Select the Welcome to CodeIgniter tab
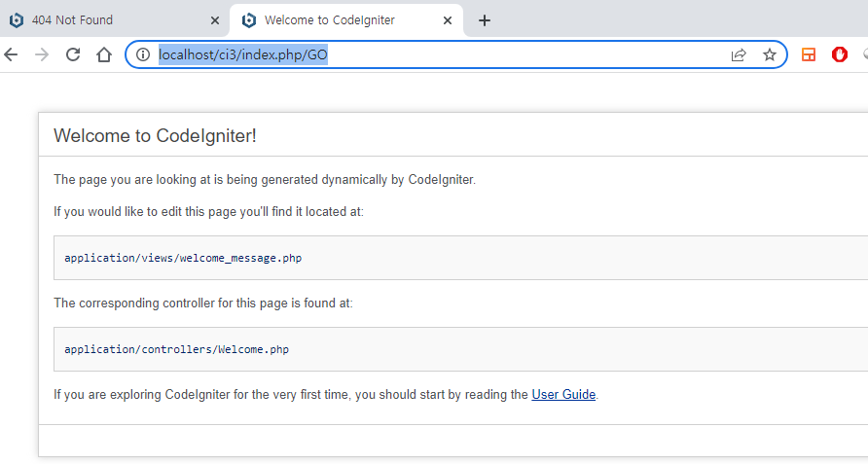Viewport: 868px width, 464px height. [346, 20]
